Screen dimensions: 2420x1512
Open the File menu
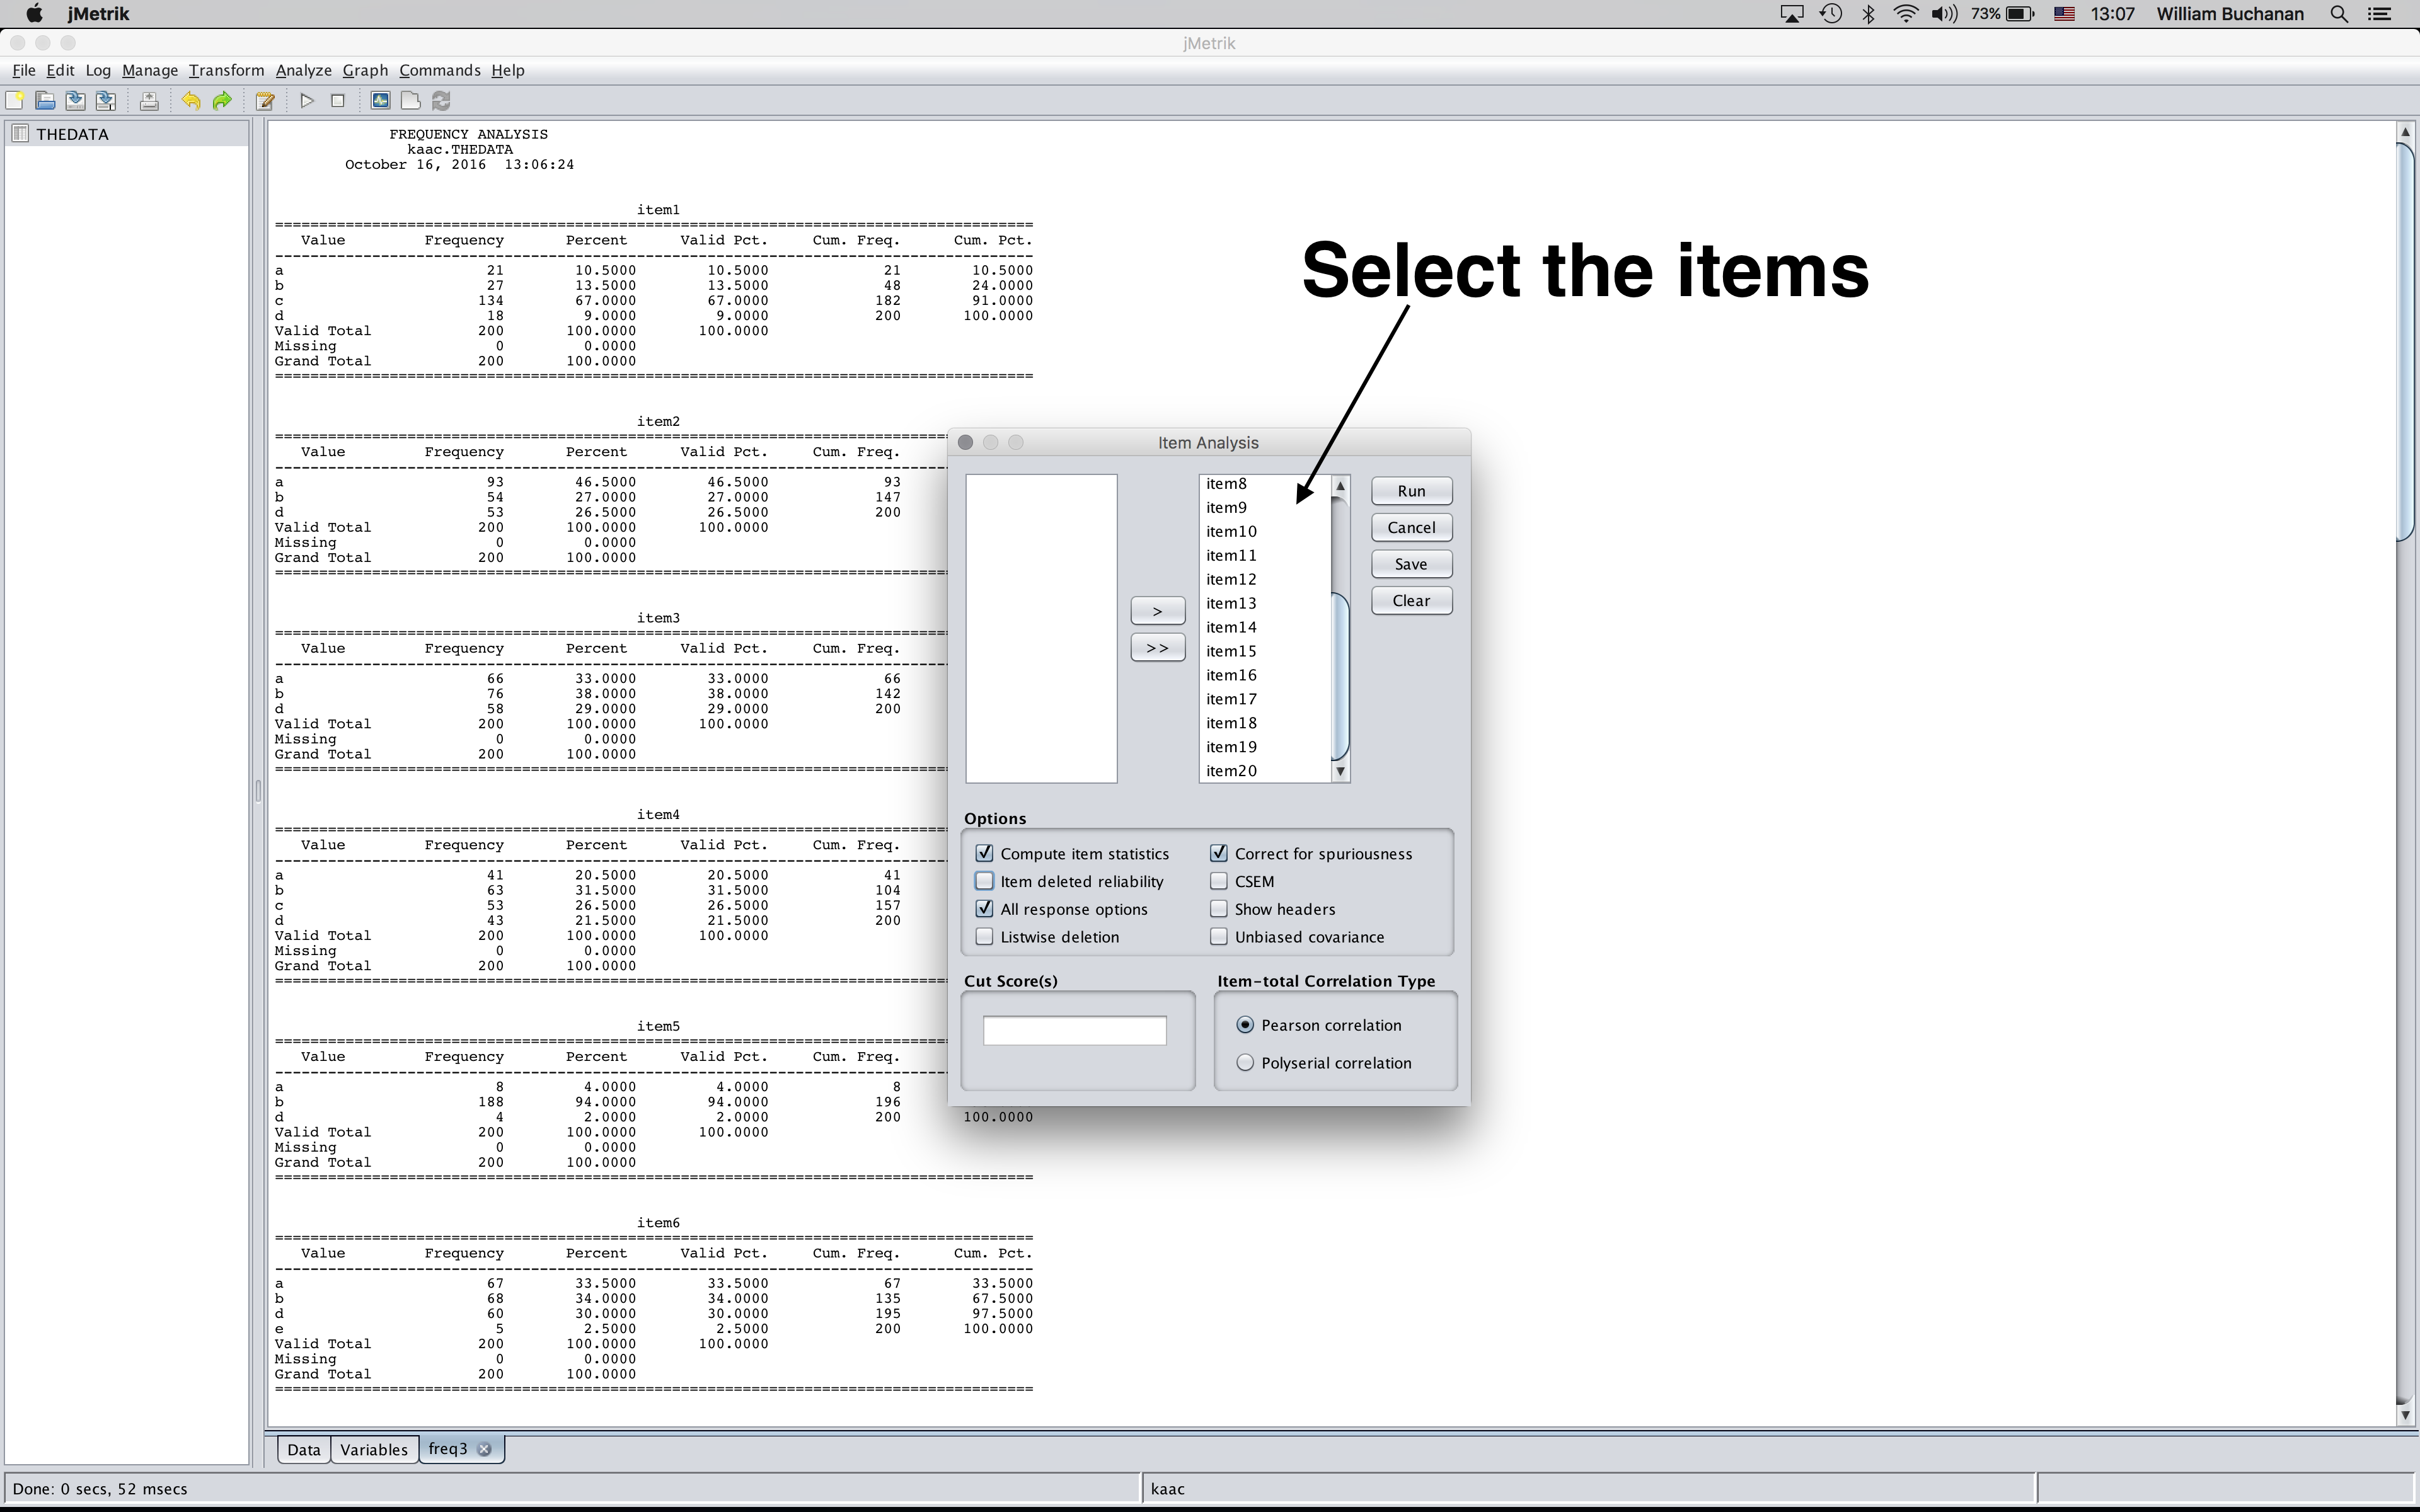(24, 70)
